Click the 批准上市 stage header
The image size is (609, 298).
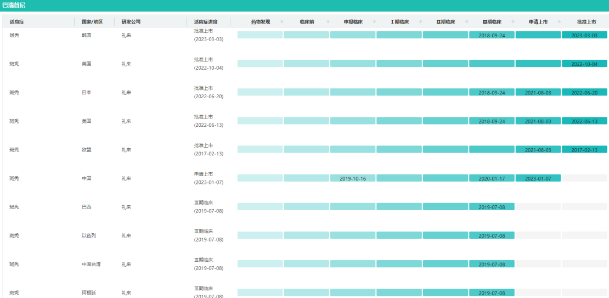(x=587, y=22)
